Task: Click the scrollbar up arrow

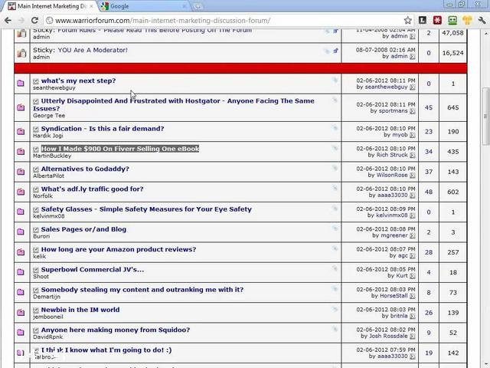Action: point(486,33)
